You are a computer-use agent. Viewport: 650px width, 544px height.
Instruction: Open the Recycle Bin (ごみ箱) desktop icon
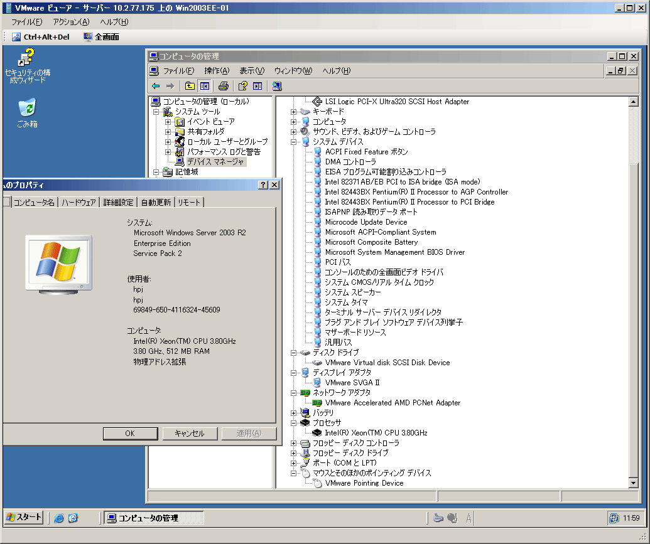28,113
